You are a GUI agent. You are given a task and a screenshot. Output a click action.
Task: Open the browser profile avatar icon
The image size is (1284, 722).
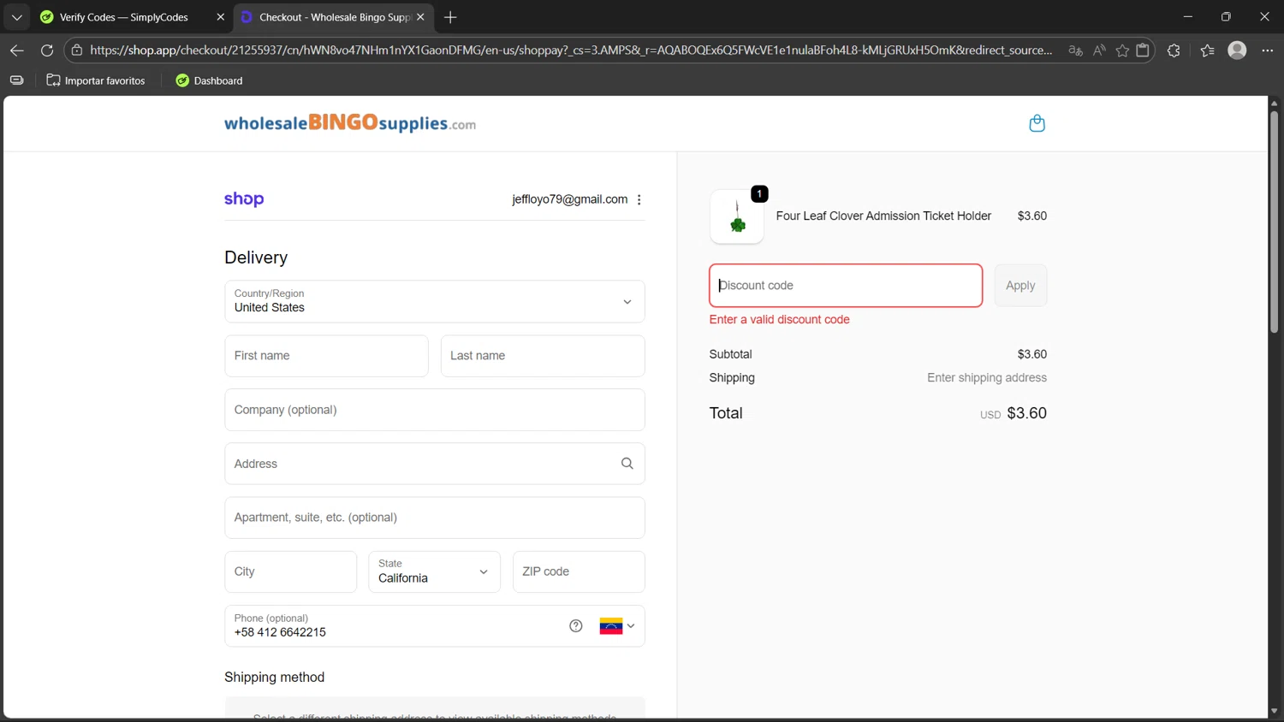[x=1236, y=50]
